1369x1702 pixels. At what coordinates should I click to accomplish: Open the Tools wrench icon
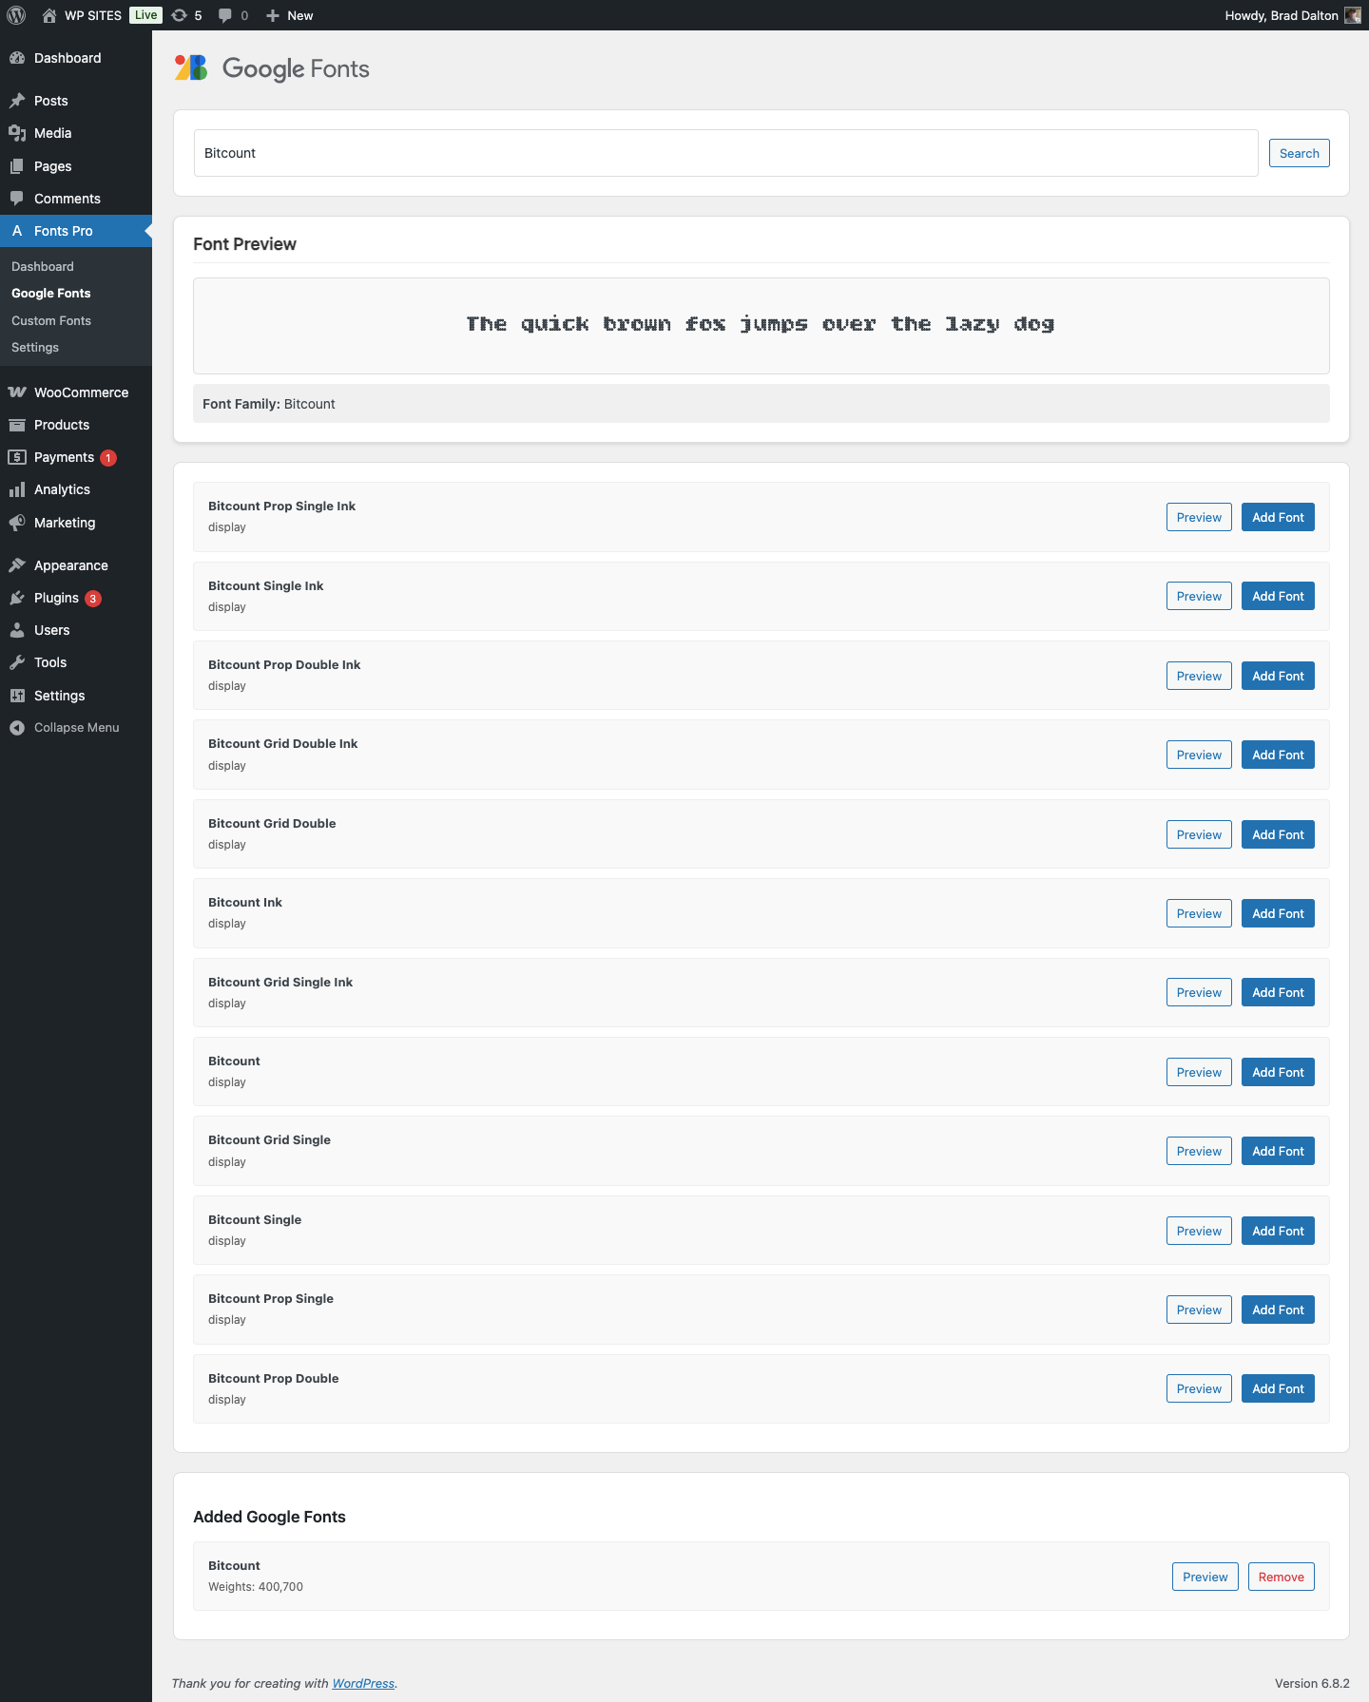(17, 662)
